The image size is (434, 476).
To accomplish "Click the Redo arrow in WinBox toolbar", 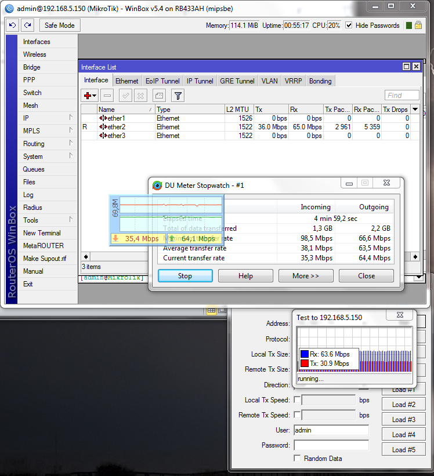I will pyautogui.click(x=28, y=25).
